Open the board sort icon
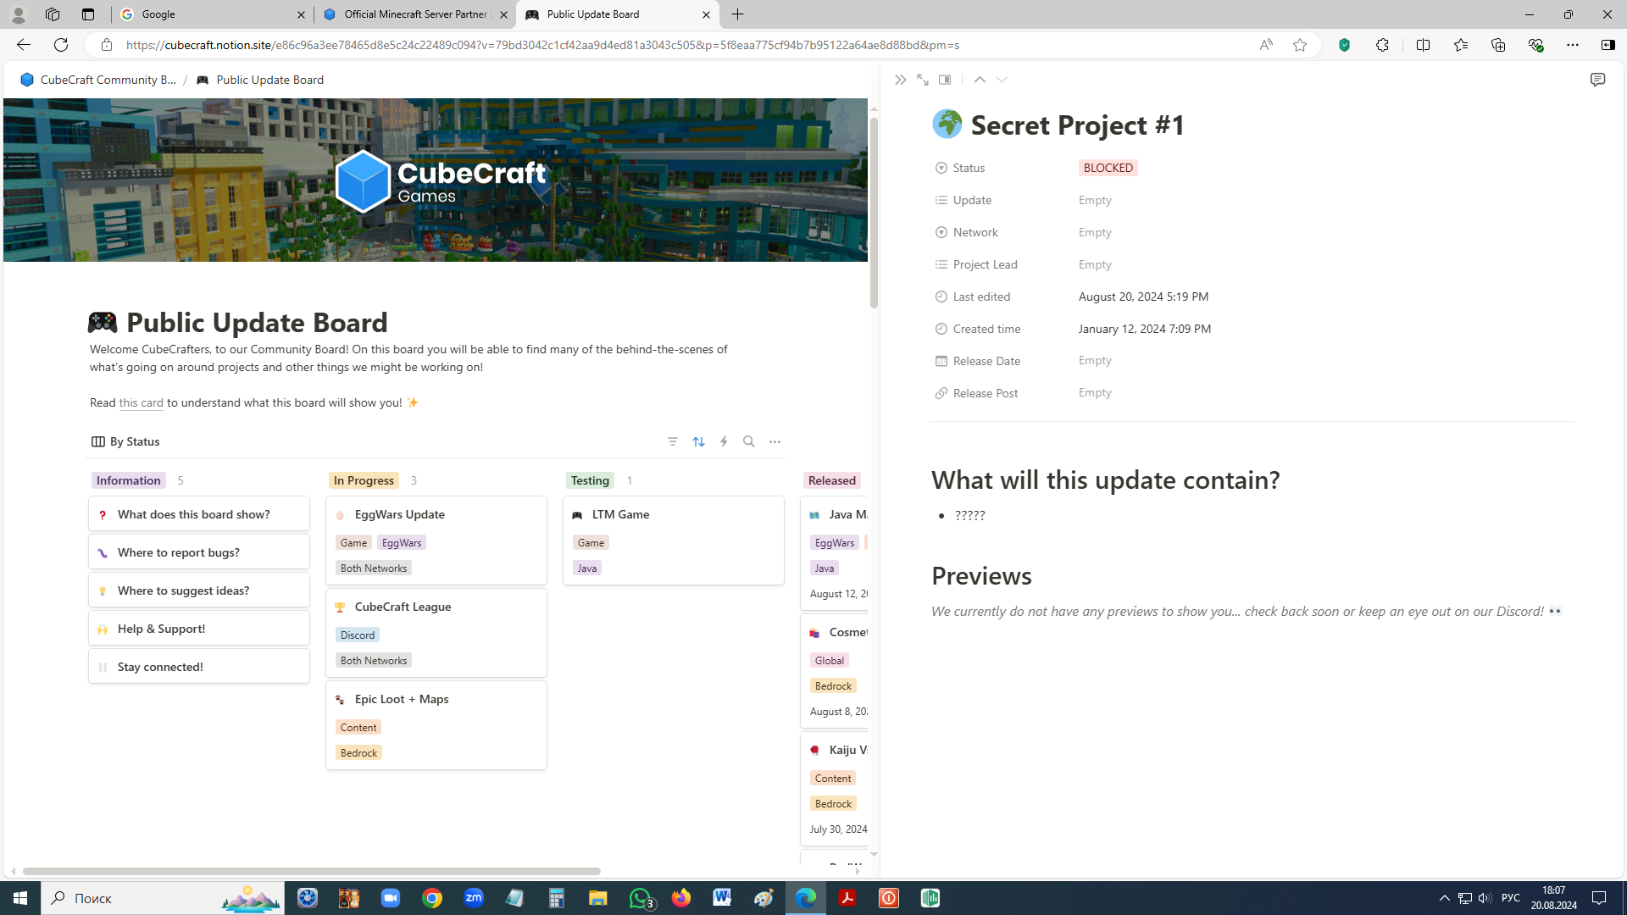The height and width of the screenshot is (915, 1627). coord(698,441)
